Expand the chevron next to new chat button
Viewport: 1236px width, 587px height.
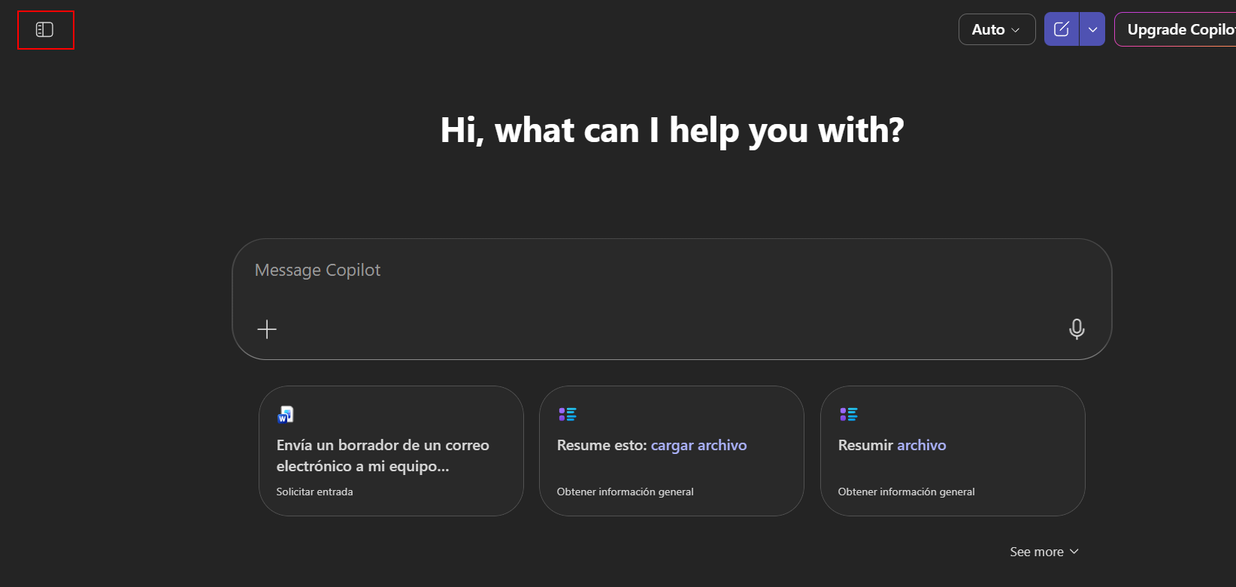pyautogui.click(x=1092, y=29)
